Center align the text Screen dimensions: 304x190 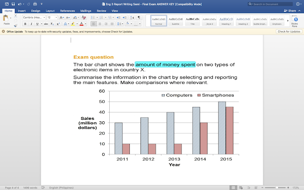100,24
